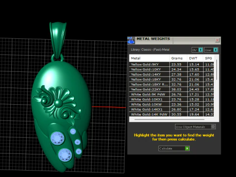Sort by the DWT column header
This screenshot has height=177, width=236.
tap(195, 58)
